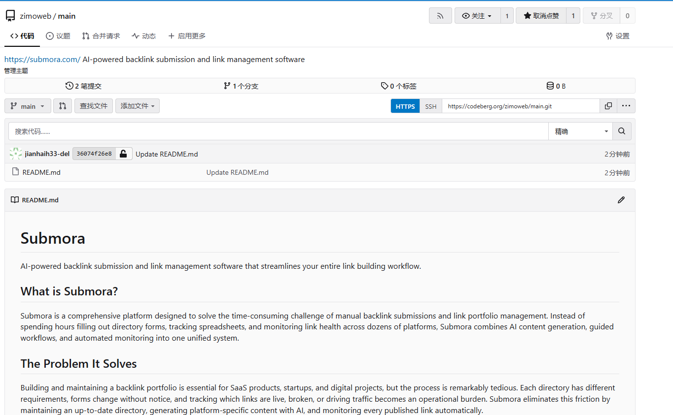This screenshot has width=673, height=415.
Task: Click the compare branches icon button
Action: point(63,106)
